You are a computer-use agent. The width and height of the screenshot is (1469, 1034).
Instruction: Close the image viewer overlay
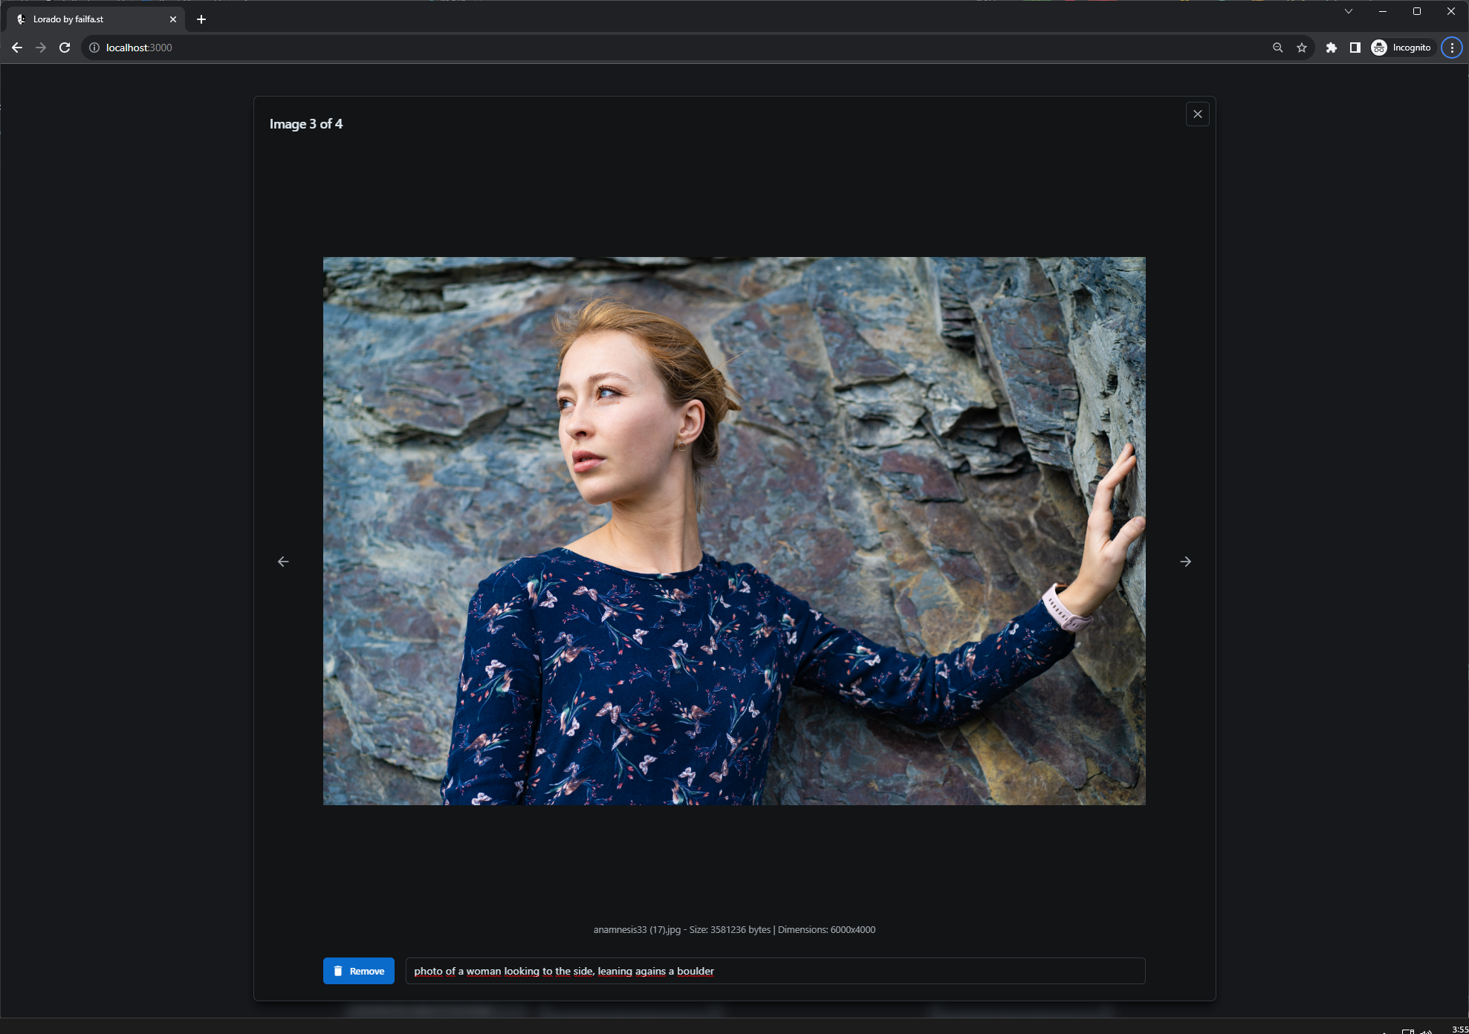point(1197,114)
